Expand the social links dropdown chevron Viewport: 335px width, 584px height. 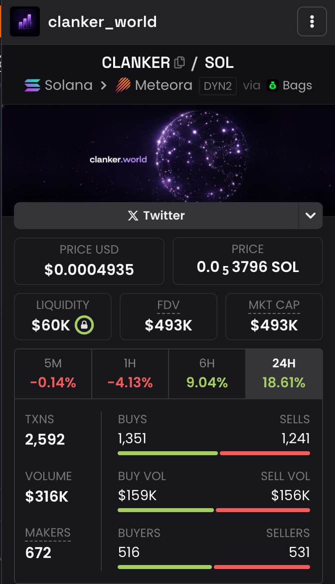(311, 216)
